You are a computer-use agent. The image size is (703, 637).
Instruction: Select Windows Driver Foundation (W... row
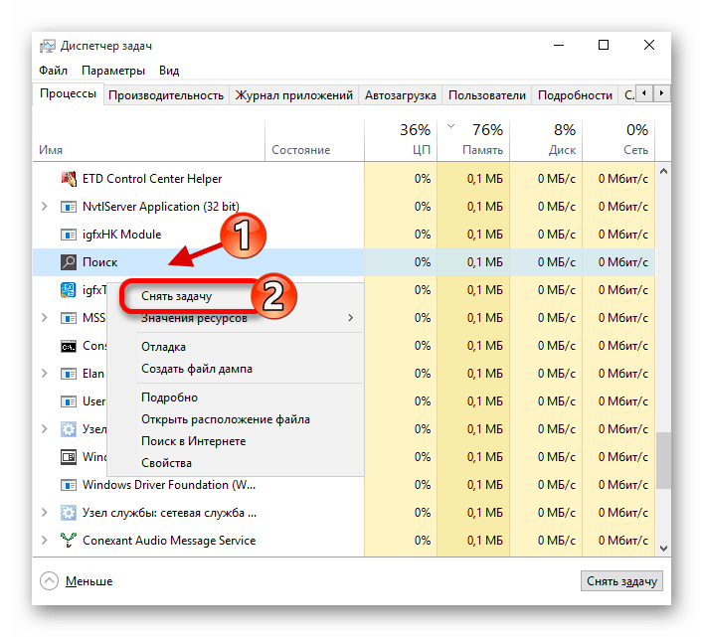pyautogui.click(x=344, y=485)
